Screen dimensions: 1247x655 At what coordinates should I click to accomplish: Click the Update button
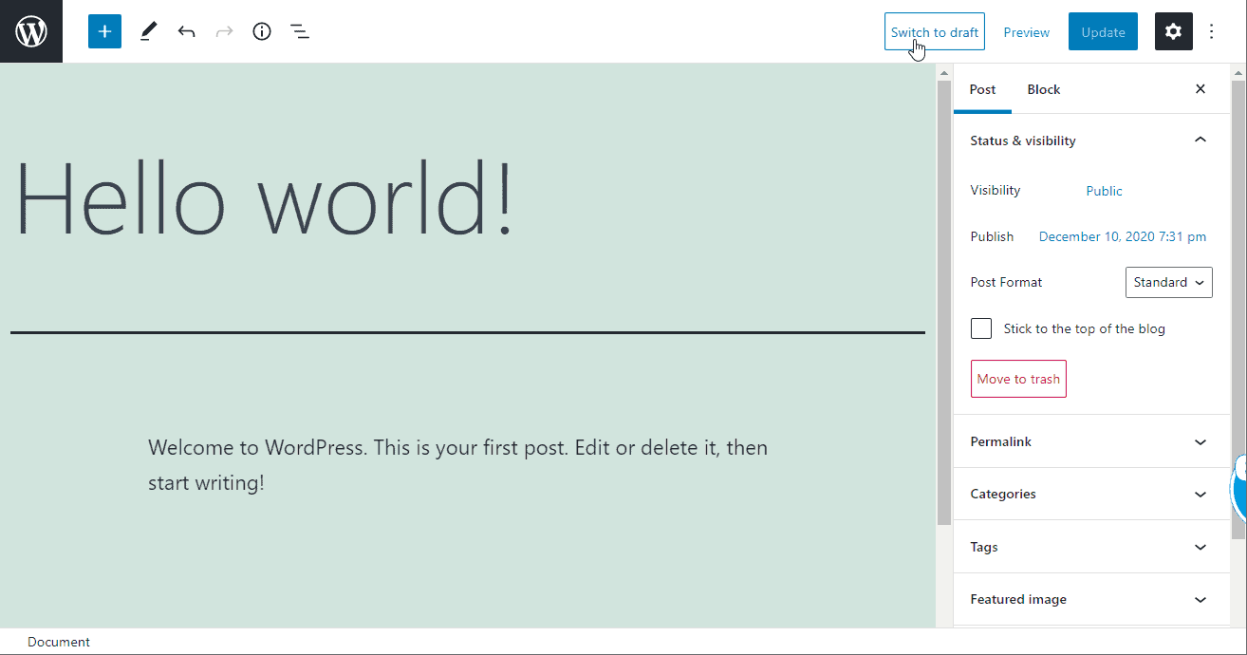[x=1103, y=31]
